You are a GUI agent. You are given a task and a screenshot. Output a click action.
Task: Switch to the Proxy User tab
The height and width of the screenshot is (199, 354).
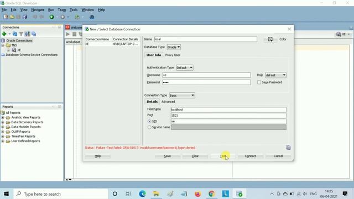[x=173, y=55]
